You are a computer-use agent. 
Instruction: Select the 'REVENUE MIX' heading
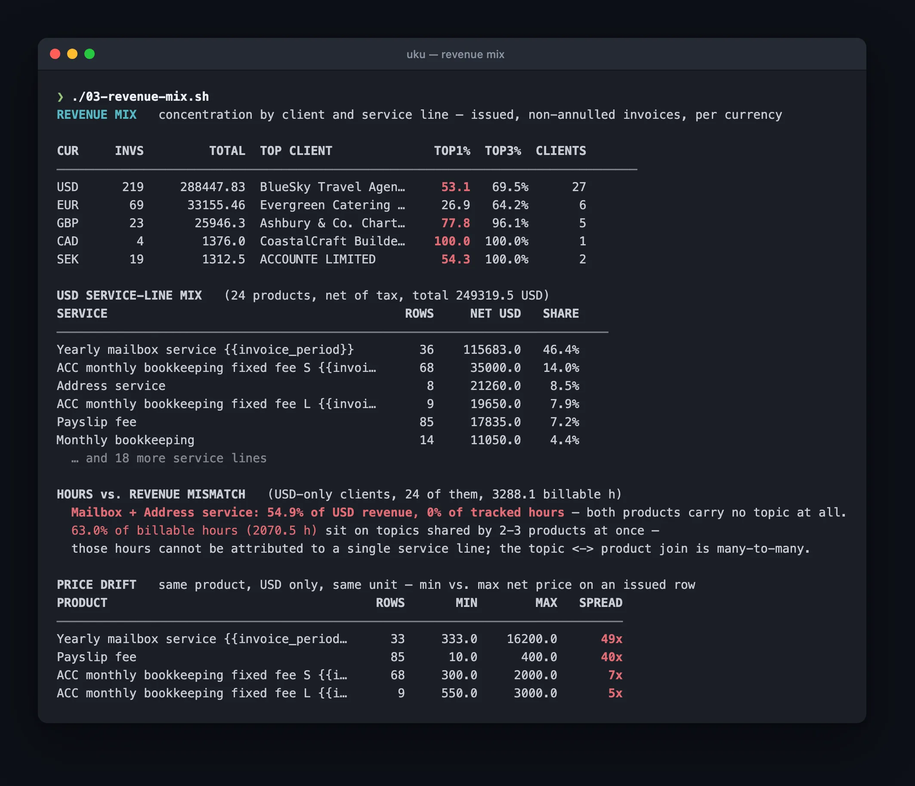click(97, 115)
